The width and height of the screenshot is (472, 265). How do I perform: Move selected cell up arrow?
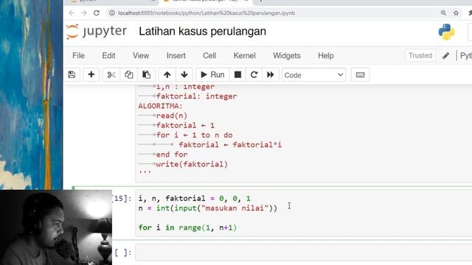[x=167, y=75]
